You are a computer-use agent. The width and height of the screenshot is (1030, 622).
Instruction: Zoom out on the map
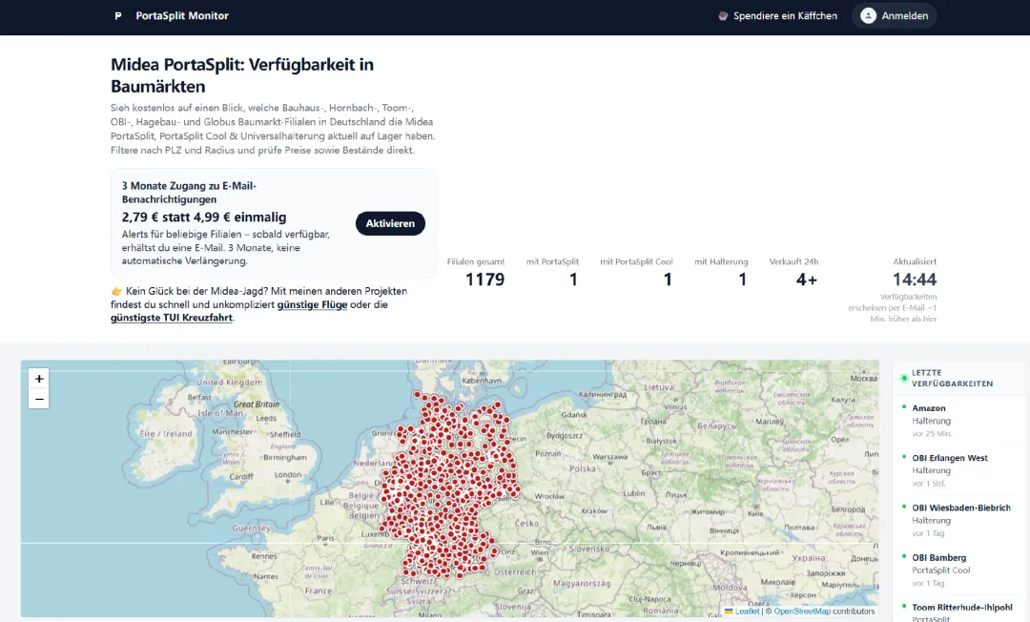(x=39, y=399)
